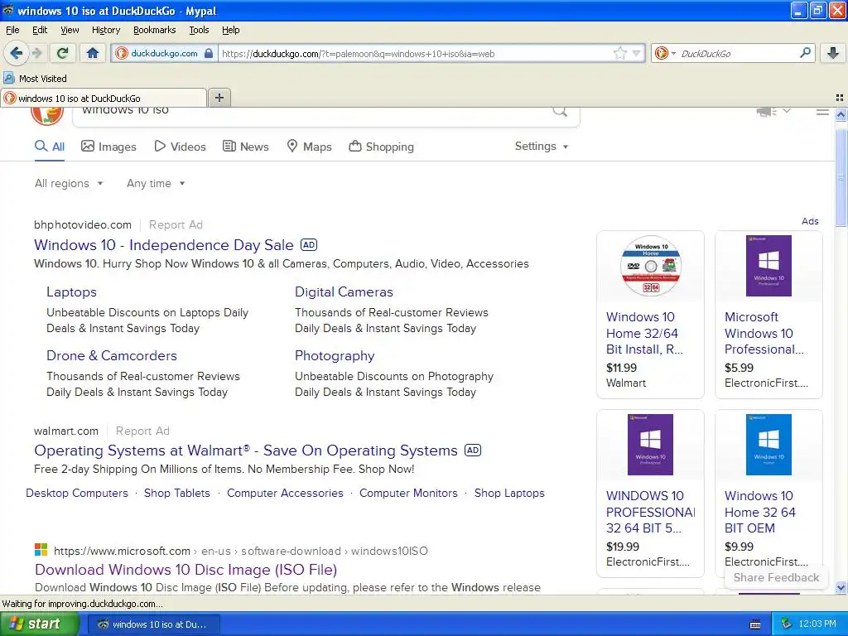Screen dimensions: 848x636
Task: Click the Forward arrow navigation button
Action: coord(37,53)
